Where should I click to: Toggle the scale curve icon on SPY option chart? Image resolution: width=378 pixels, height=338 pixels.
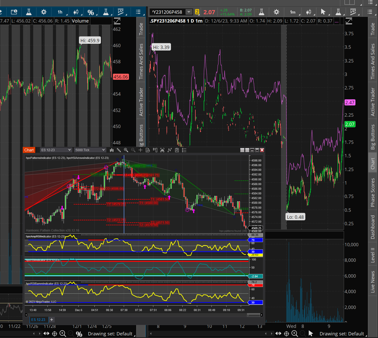[349, 21]
